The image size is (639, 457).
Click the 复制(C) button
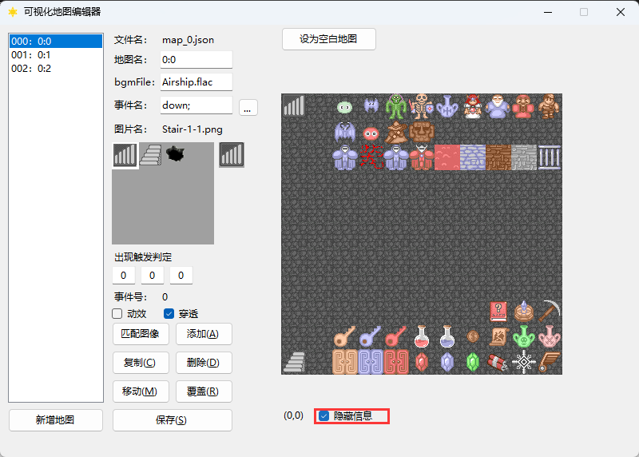pyautogui.click(x=141, y=363)
